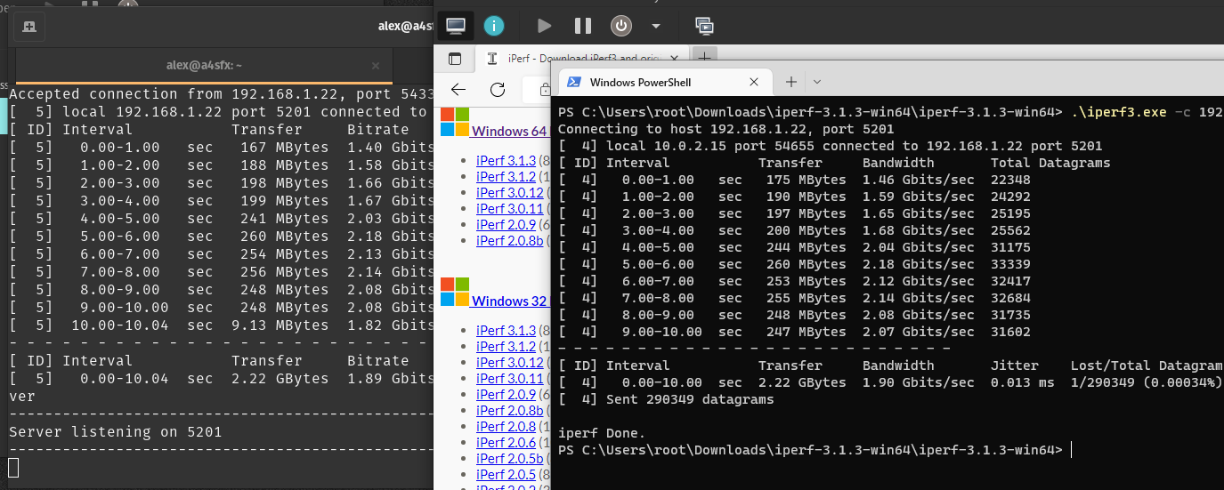Click the new tab icon in the terminal header
Image resolution: width=1224 pixels, height=490 pixels.
pos(28,27)
